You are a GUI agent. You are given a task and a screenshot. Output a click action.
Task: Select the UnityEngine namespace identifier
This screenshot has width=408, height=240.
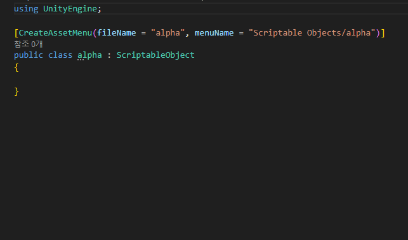point(70,9)
